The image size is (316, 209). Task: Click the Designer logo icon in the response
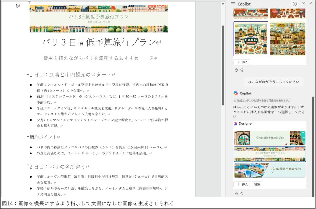235,123
